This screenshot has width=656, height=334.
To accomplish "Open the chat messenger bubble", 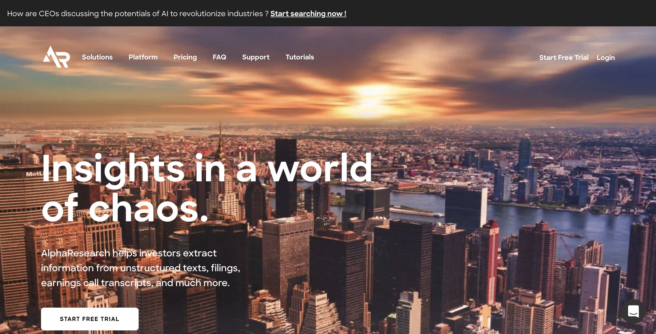I will click(633, 311).
